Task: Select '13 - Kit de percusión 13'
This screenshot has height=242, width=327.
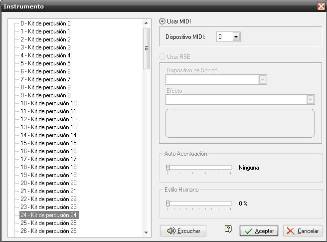Action: 48,127
